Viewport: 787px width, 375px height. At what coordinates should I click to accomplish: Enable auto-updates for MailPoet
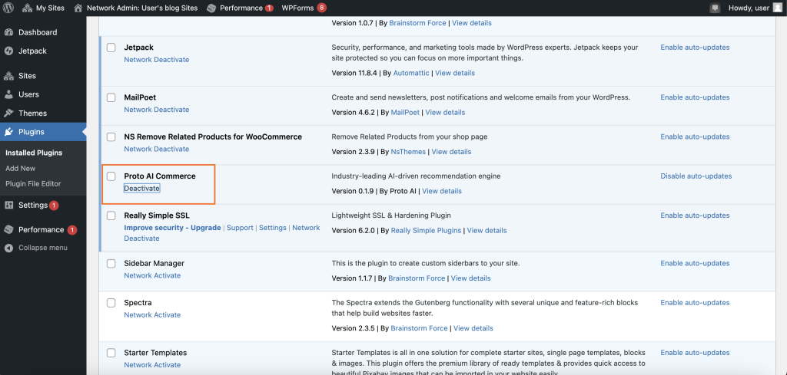pos(695,97)
